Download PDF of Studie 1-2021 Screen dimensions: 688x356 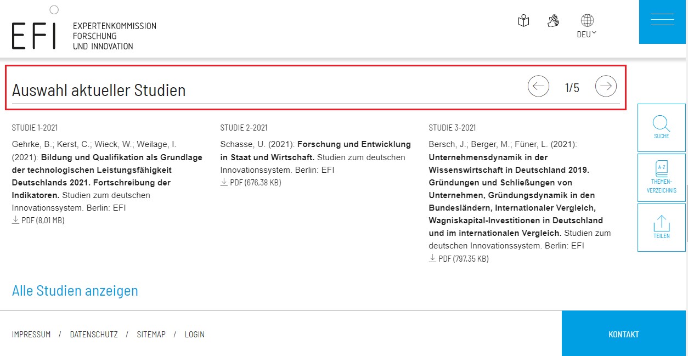pos(38,221)
